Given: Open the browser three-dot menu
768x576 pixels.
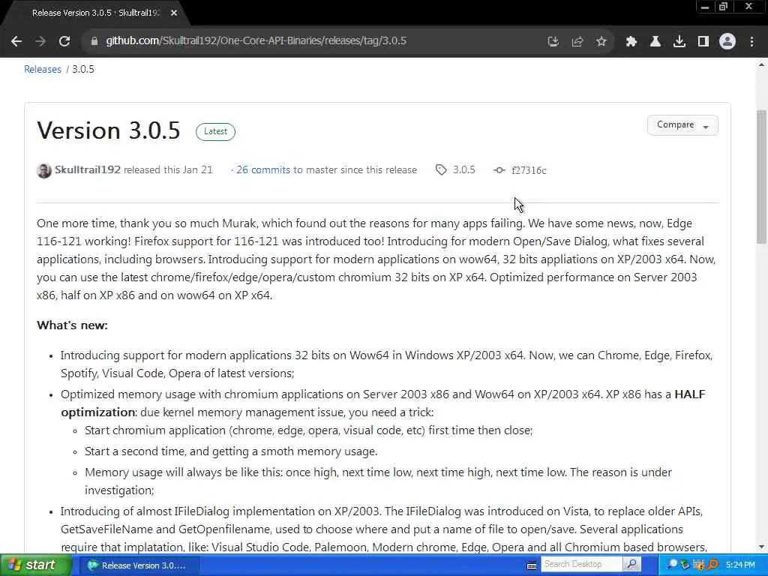Looking at the screenshot, I should (x=751, y=42).
